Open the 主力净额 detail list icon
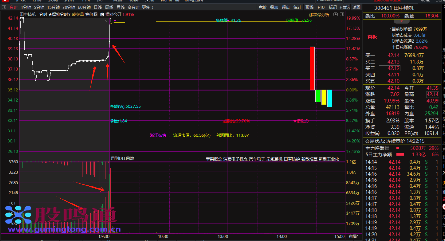Screen dimensions: 445x241 pos(387,148)
